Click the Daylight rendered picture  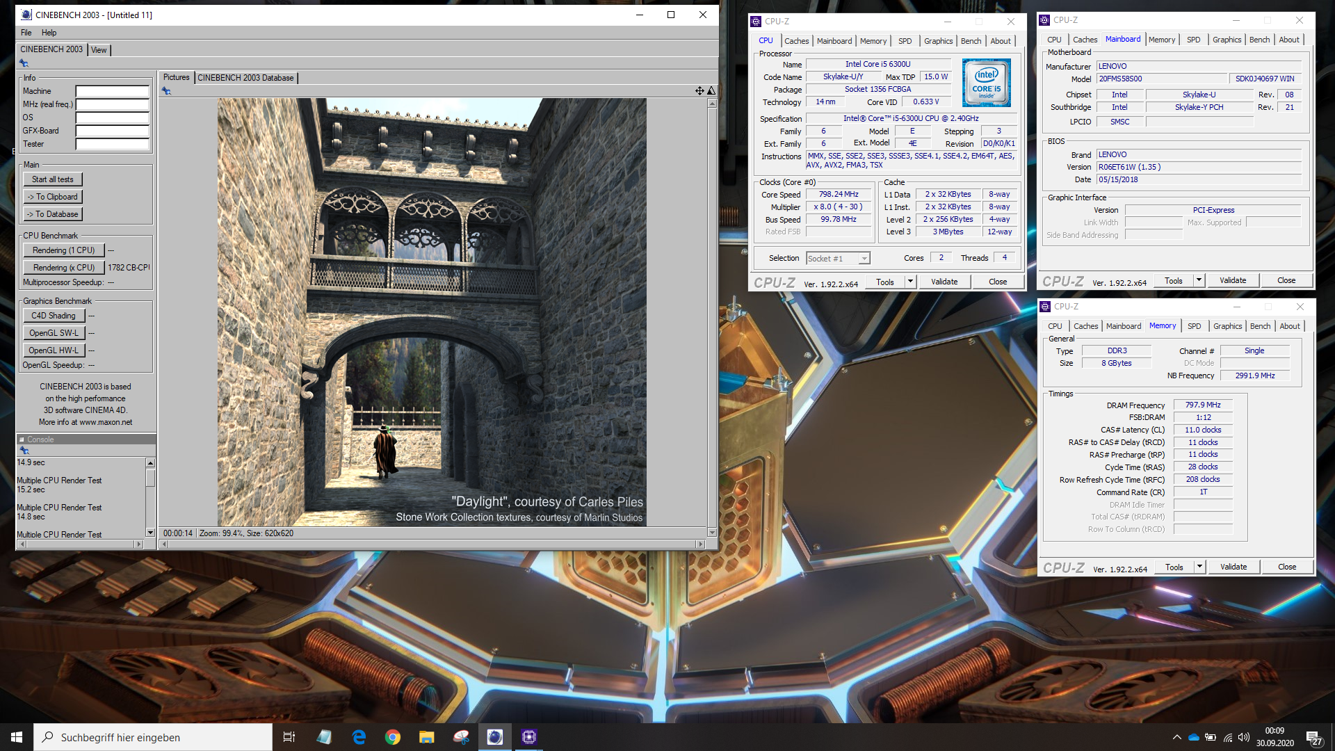tap(432, 312)
